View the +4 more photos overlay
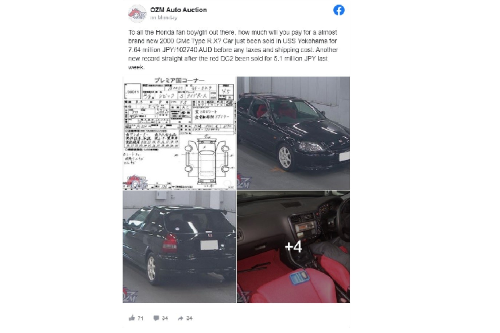Viewport: 500px width, 333px height. [293, 246]
